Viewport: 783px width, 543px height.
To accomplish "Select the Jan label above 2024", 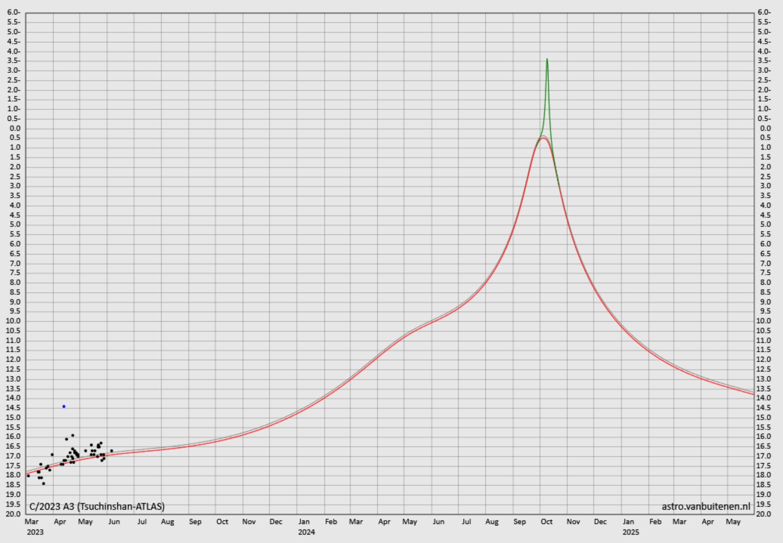I will click(304, 521).
